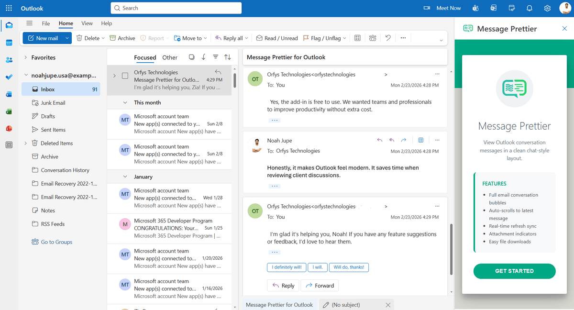Open the Settings gear
Viewport: 574px width, 310px height.
pos(547,8)
